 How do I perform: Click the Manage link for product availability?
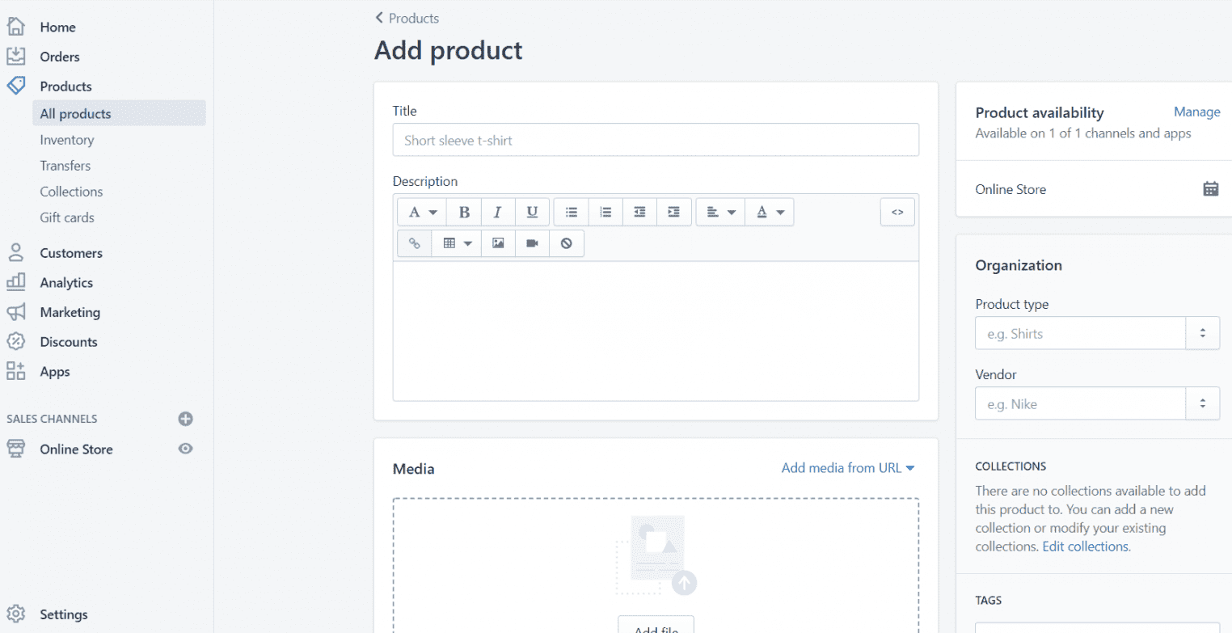(1196, 112)
